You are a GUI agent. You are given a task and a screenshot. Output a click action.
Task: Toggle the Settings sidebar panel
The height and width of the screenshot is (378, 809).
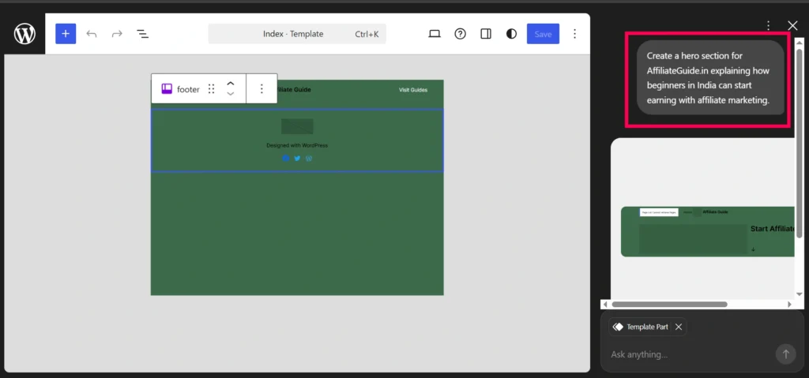coord(486,34)
